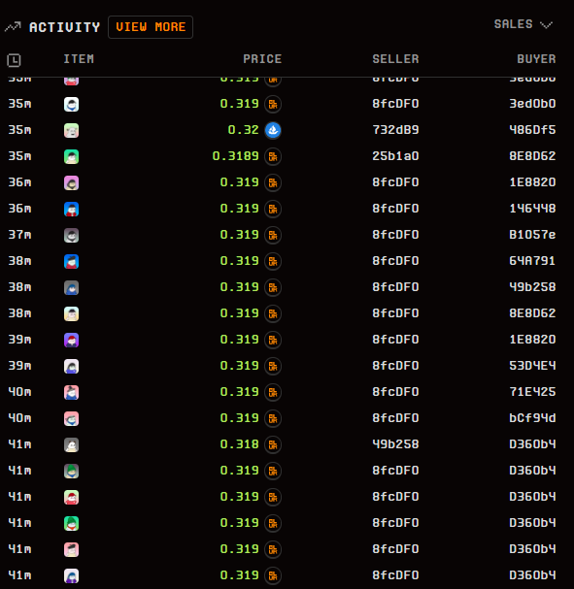Click the Blur icon in buyer 146448 row

[273, 209]
